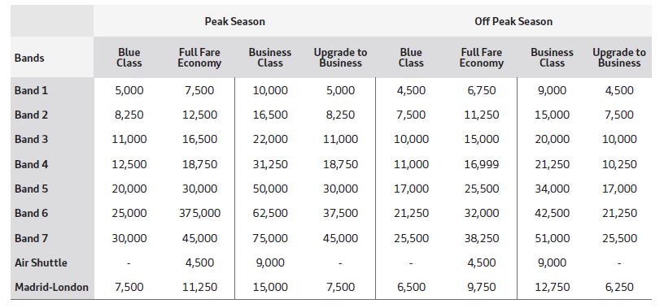This screenshot has width=664, height=308.
Task: Select the 38,250 value in Band 7
Action: tap(482, 238)
